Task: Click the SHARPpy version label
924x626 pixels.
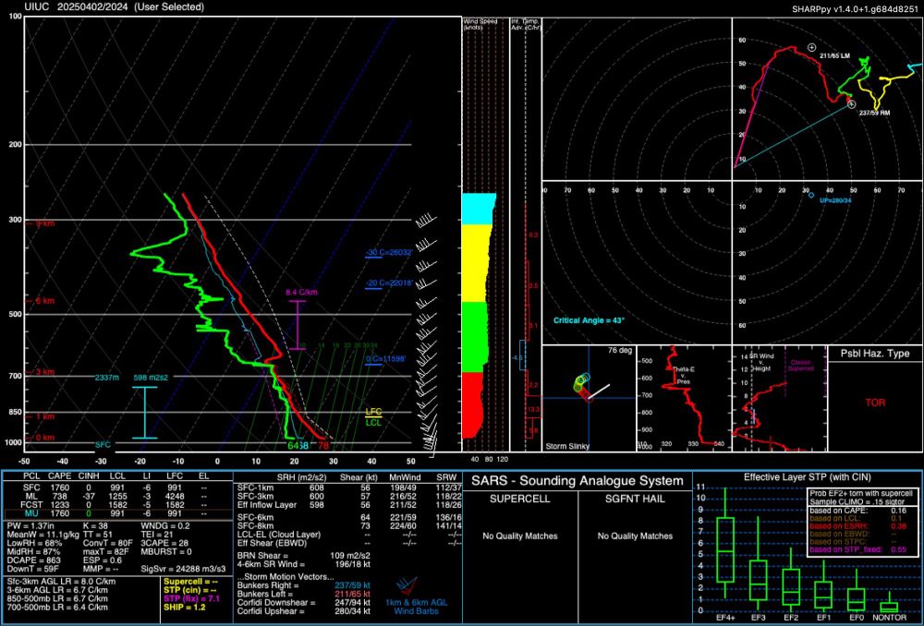Action: tap(857, 8)
